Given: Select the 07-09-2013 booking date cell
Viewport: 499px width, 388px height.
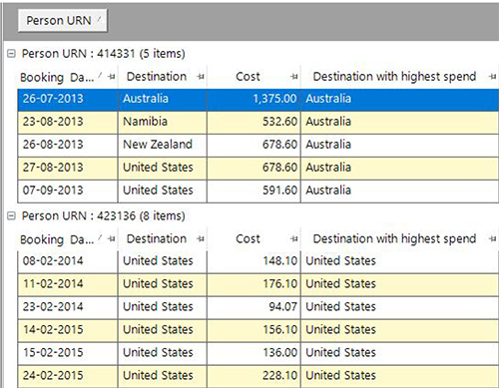Looking at the screenshot, I should [68, 191].
